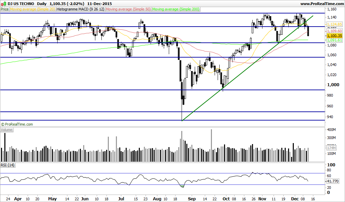The height and width of the screenshot is (202, 345).
Task: Click the RSI (14) panel label
Action: pos(7,165)
